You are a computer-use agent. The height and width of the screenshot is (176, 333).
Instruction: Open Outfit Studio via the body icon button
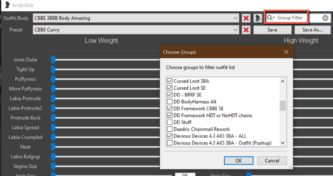click(258, 18)
